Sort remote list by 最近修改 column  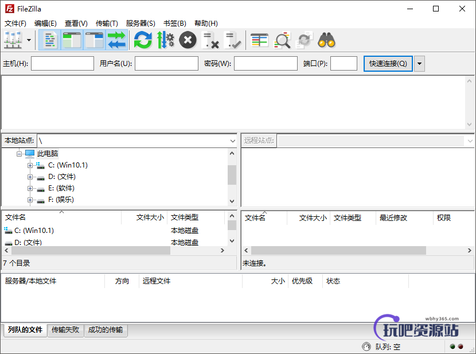point(404,218)
